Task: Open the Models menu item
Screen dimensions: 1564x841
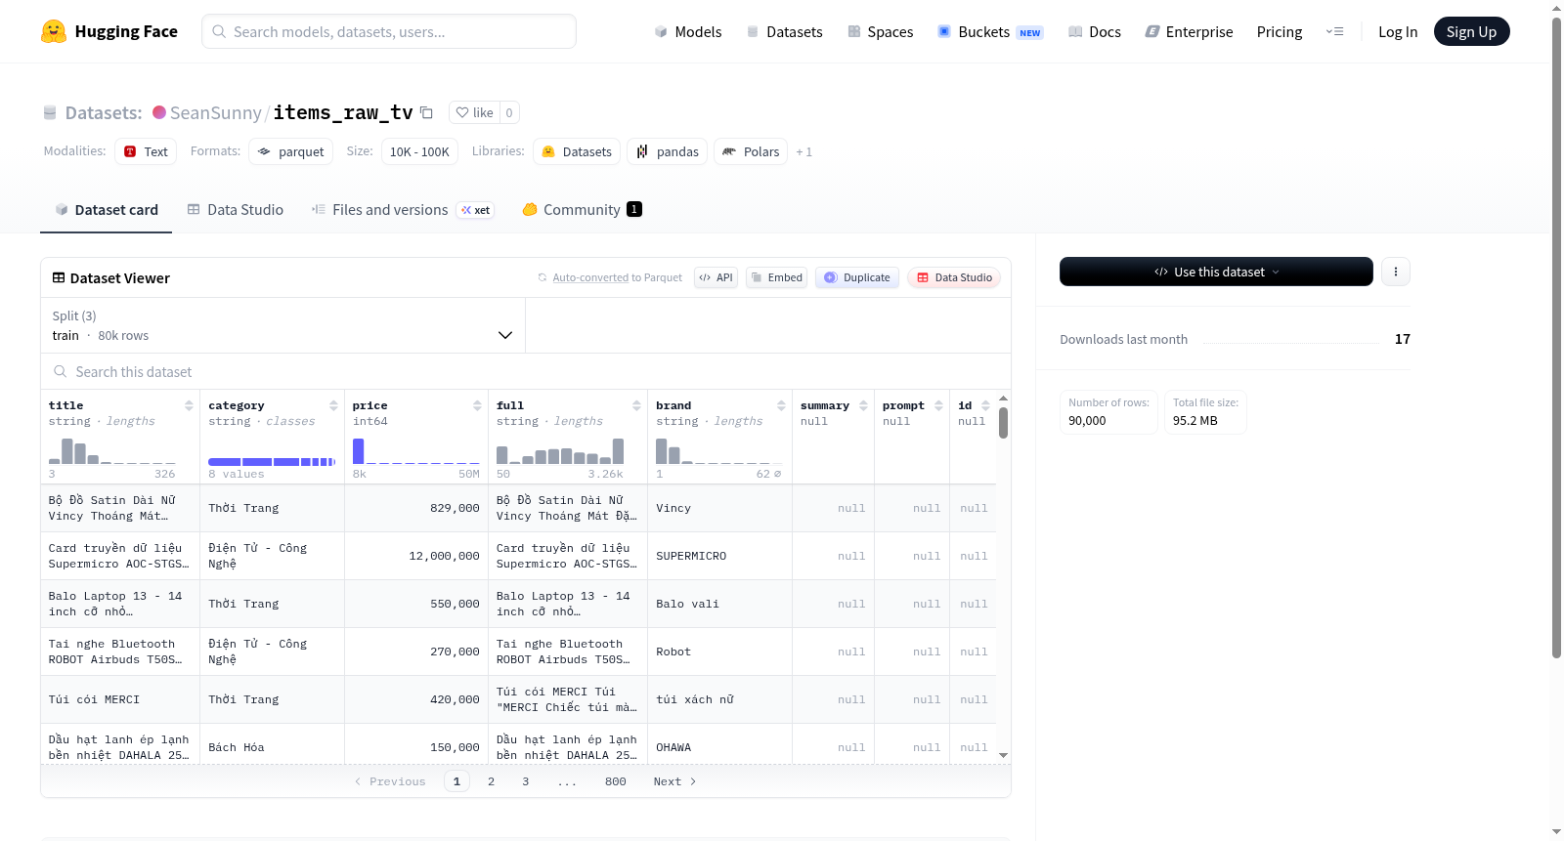Action: click(x=687, y=31)
